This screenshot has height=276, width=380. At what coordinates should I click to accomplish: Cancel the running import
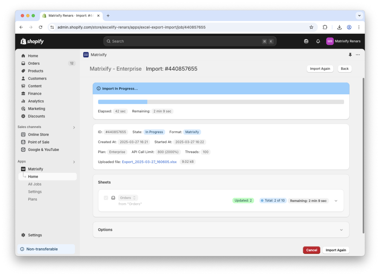[311, 250]
